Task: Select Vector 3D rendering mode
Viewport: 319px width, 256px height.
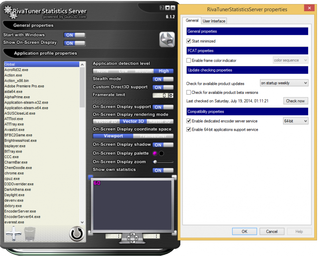Action: (133, 121)
